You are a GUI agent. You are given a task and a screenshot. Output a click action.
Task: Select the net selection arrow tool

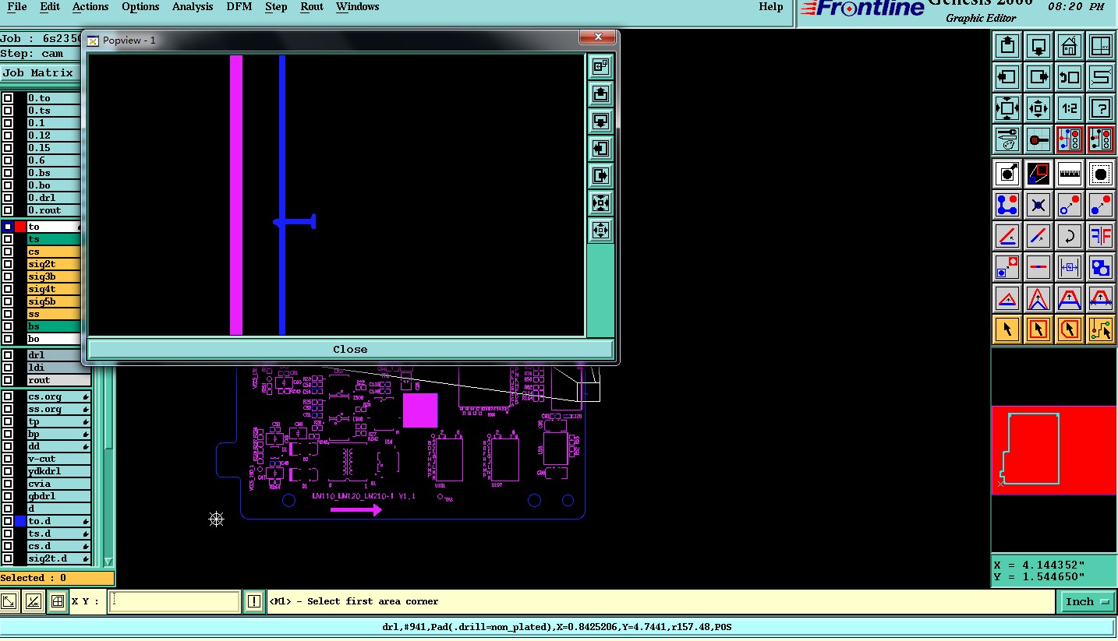coord(1101,329)
